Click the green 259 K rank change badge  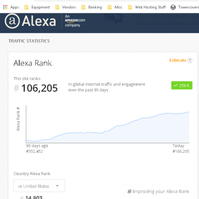(182, 86)
